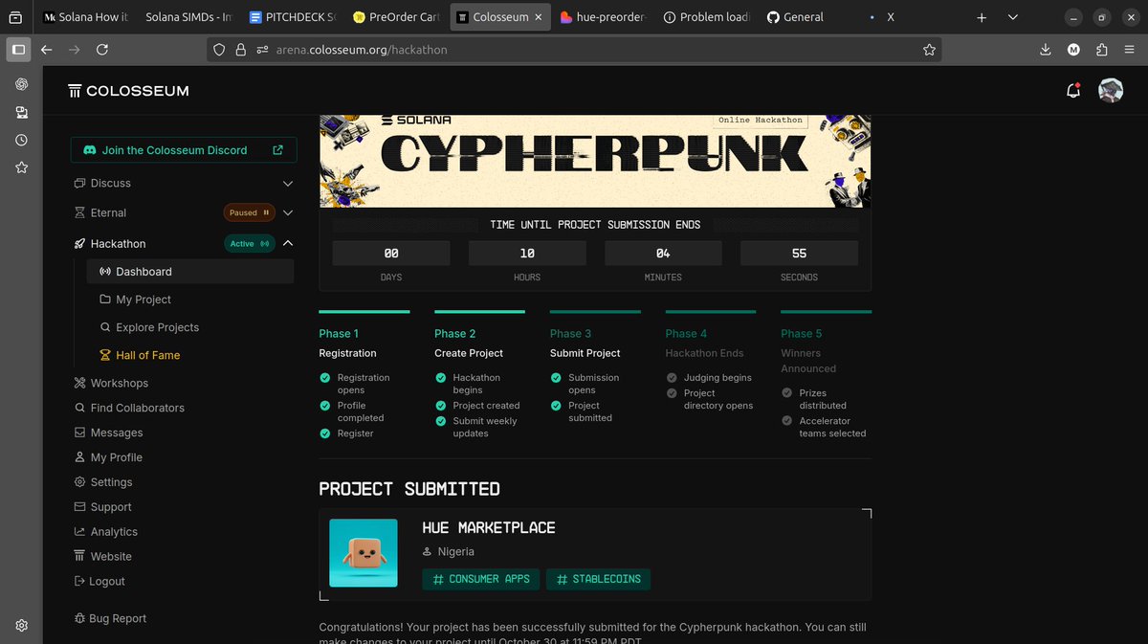The image size is (1148, 644).
Task: Click the Analytics chart icon
Action: tap(80, 532)
